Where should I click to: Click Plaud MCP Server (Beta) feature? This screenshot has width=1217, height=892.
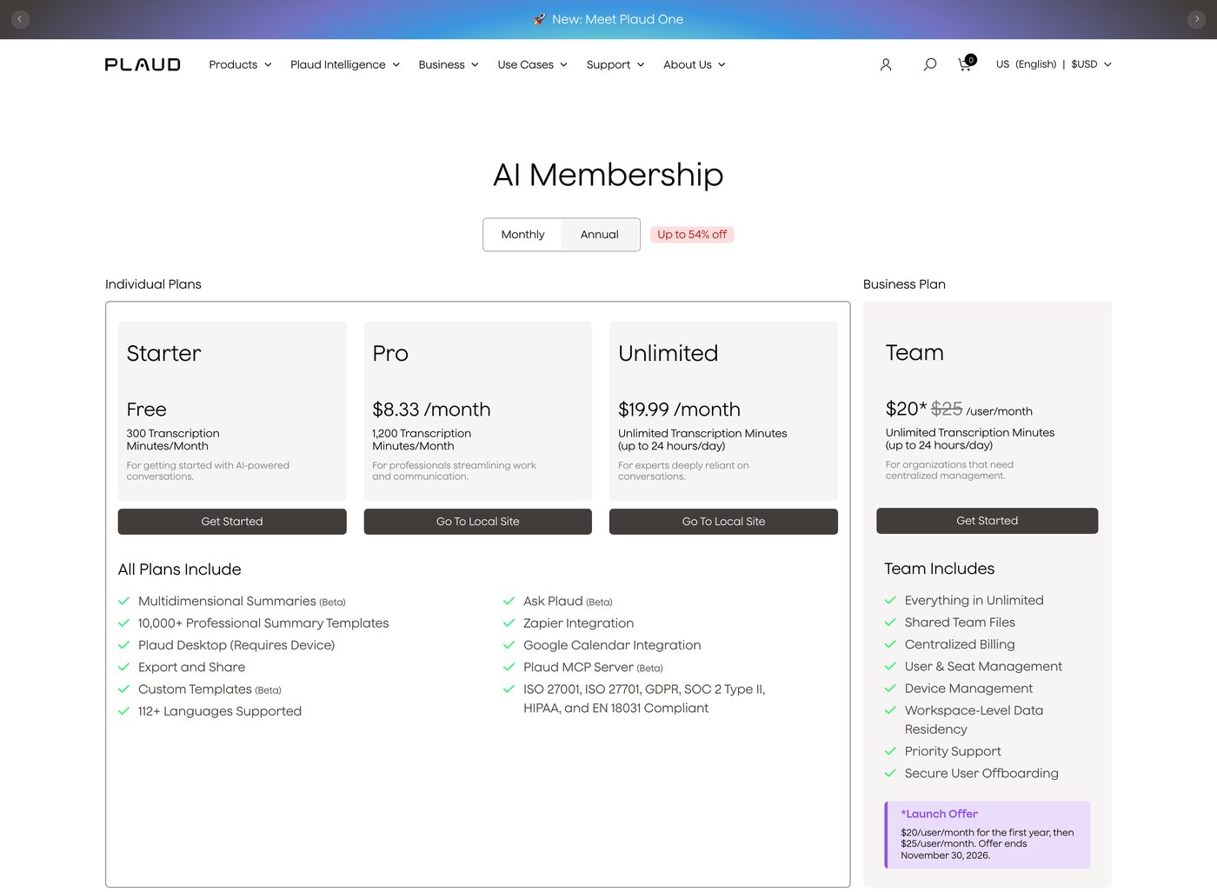593,667
